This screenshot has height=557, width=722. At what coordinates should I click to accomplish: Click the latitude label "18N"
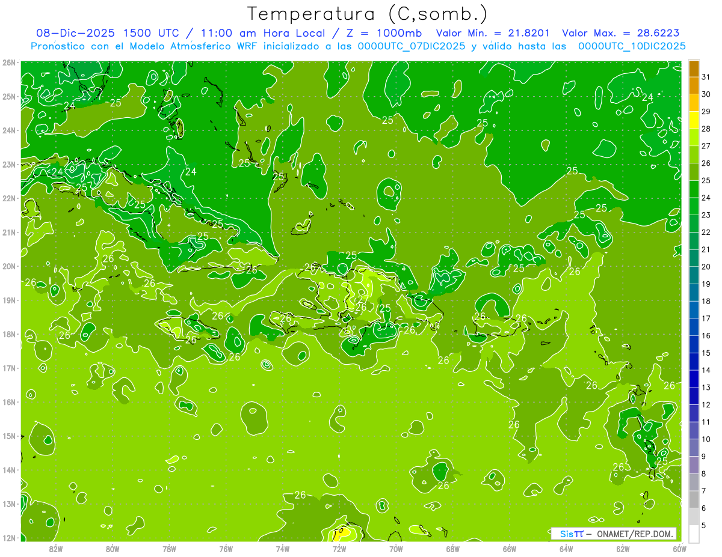[x=8, y=334]
